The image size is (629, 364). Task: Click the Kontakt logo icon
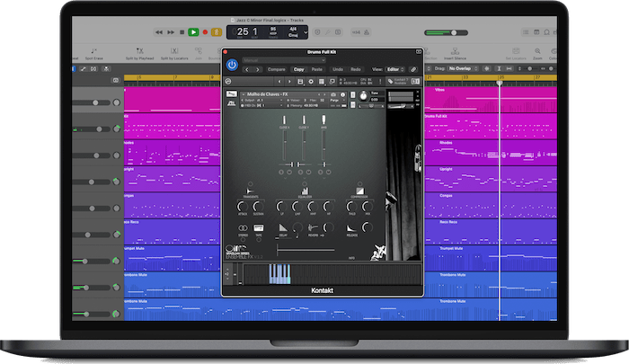228,82
